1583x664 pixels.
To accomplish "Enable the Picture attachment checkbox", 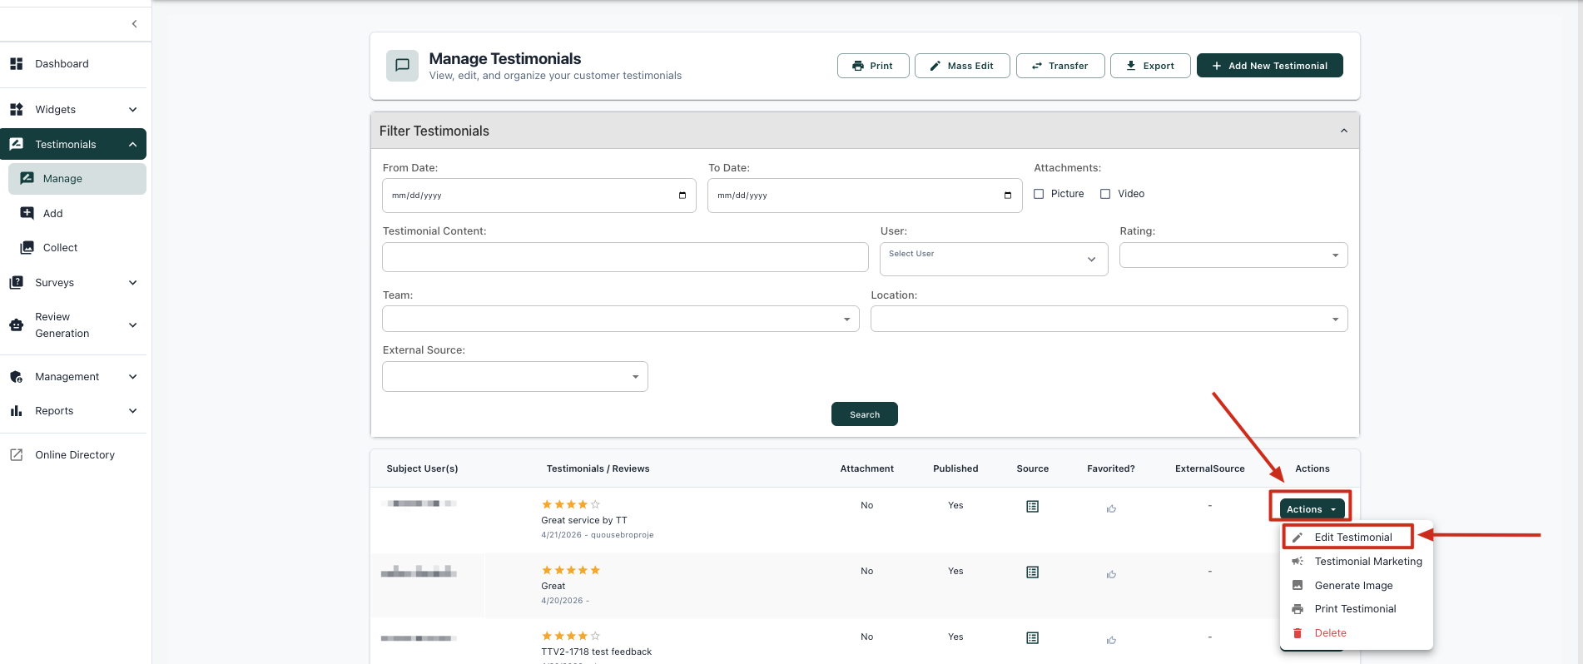I will pyautogui.click(x=1039, y=194).
